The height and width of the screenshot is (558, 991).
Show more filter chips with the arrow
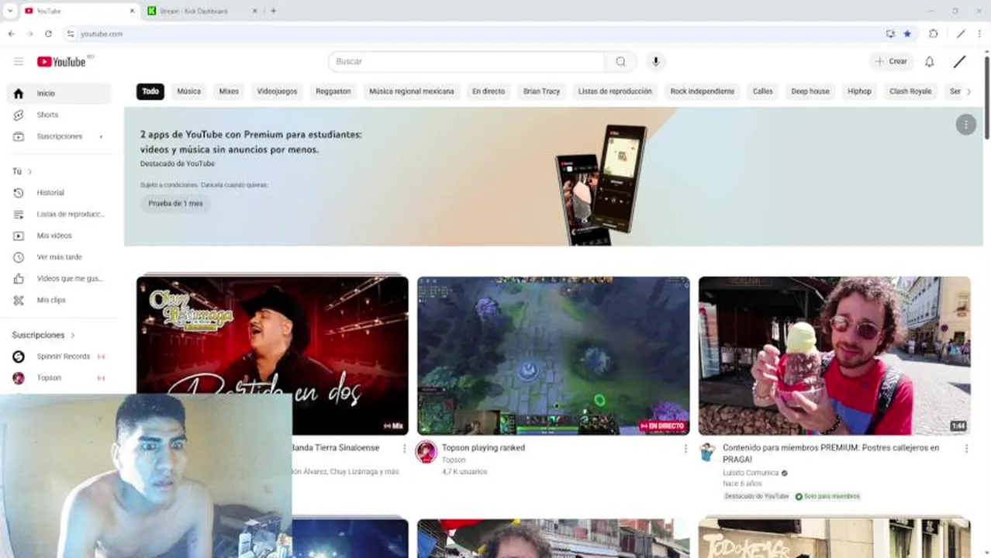[x=969, y=91]
